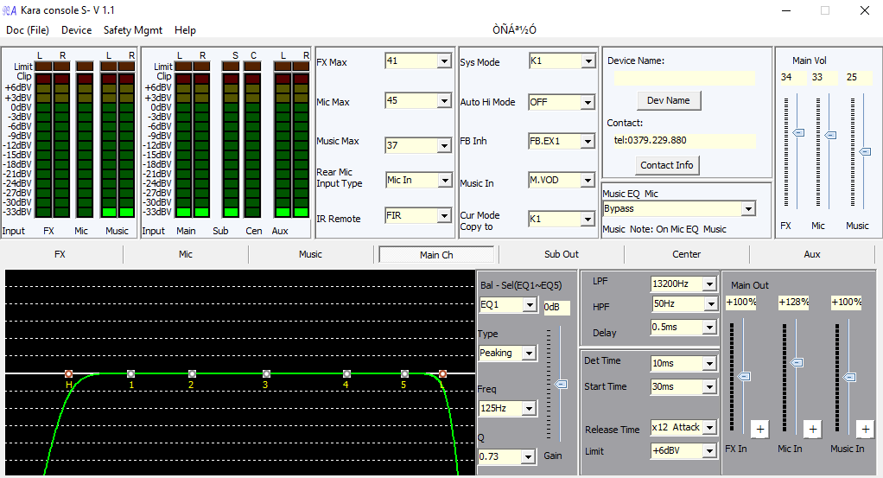Open the Sys Mode dropdown
This screenshot has width=883, height=478.
(x=588, y=61)
